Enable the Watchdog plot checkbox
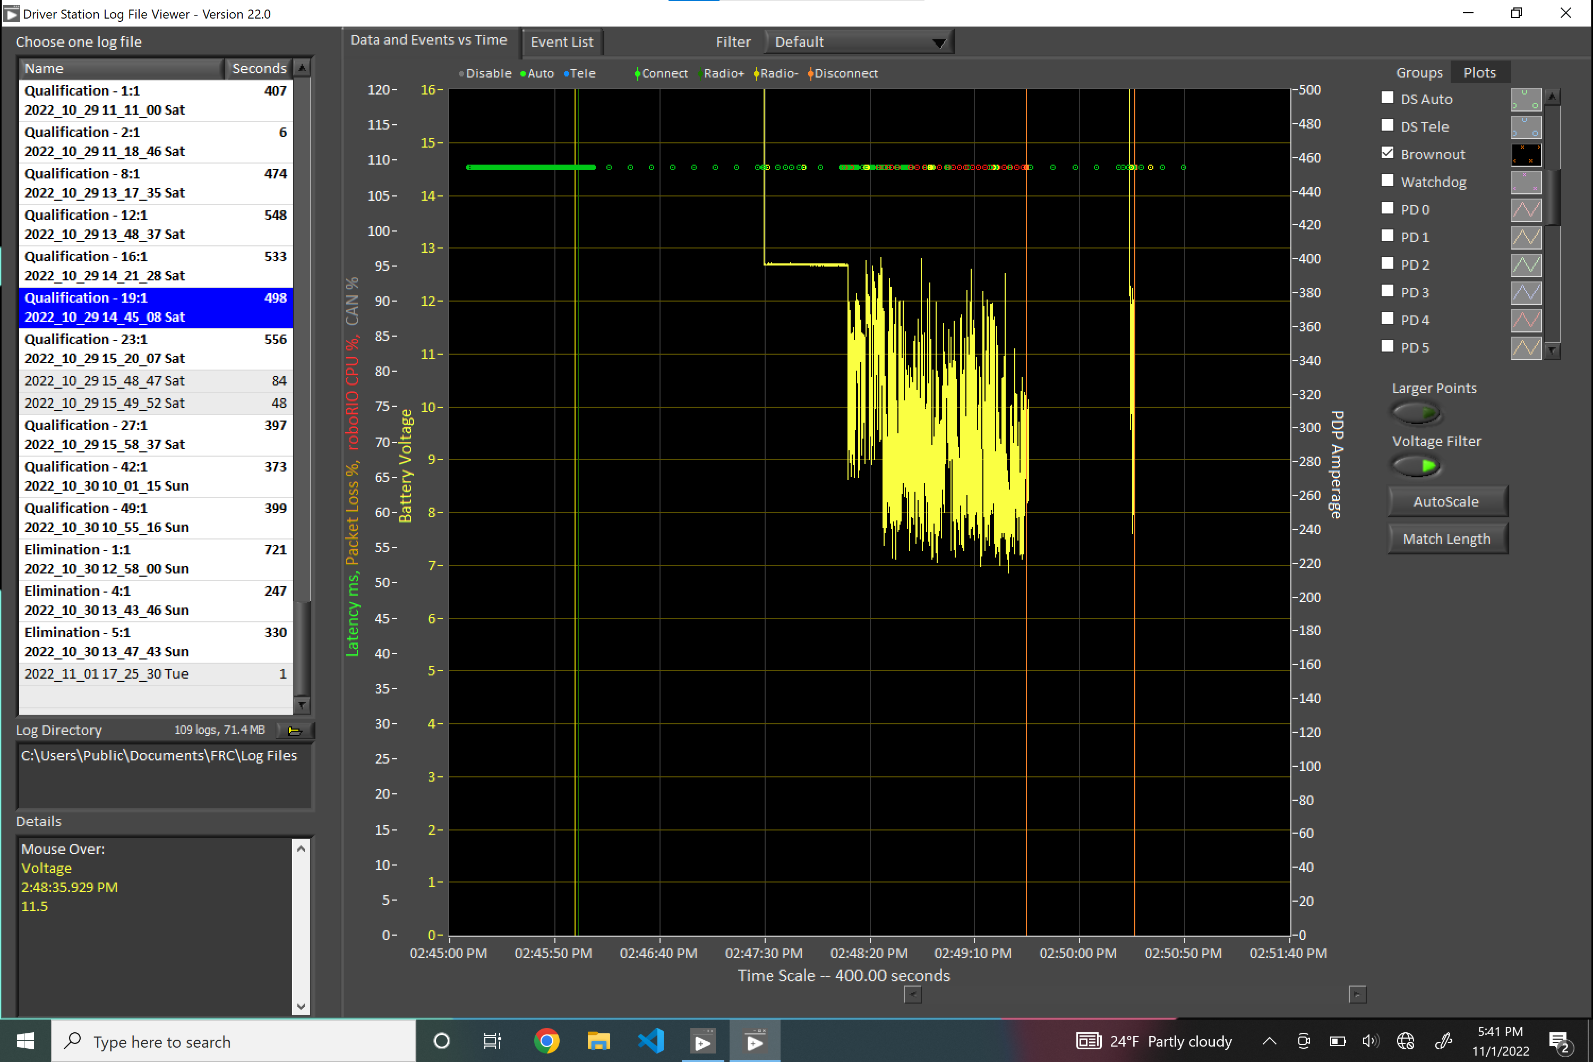 coord(1387,181)
